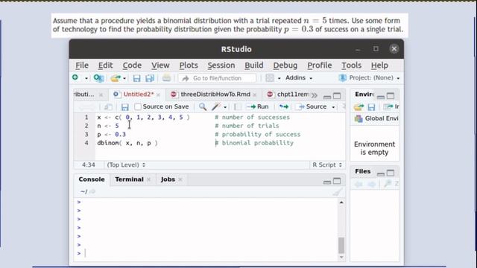477x268 pixels.
Task: Open the Addins dropdown
Action: [299, 77]
